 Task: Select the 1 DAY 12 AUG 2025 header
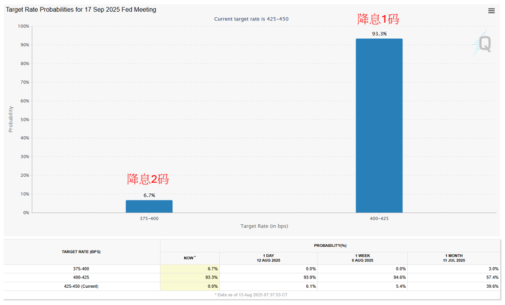(x=268, y=258)
